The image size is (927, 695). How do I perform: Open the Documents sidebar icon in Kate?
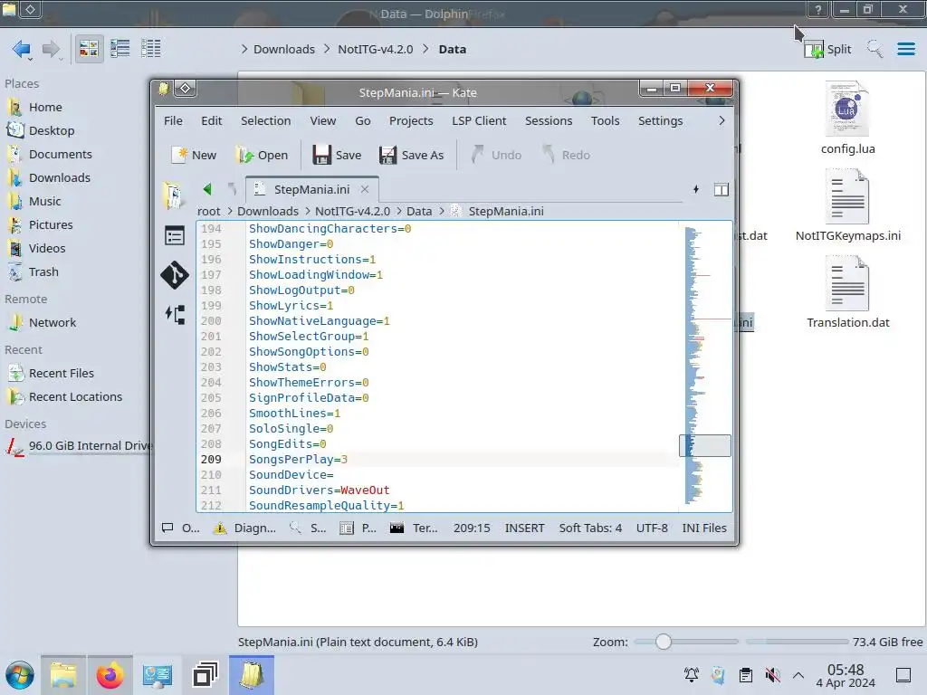point(174,195)
